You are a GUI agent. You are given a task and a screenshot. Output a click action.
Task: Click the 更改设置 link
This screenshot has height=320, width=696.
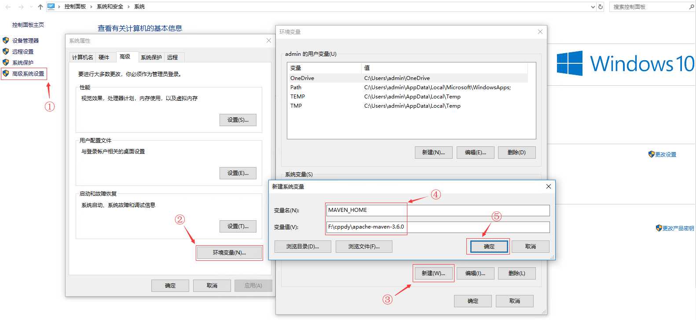(666, 154)
